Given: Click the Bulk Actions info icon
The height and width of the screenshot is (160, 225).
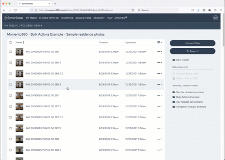Looking at the screenshot, I should 187,67.
